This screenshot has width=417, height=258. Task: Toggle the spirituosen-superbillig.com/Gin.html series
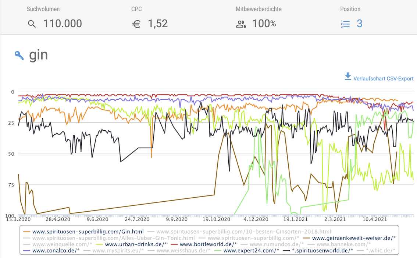coord(83,232)
